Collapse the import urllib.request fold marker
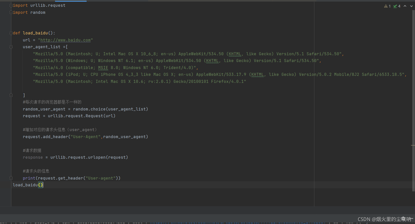This screenshot has height=224, width=415. point(11,6)
